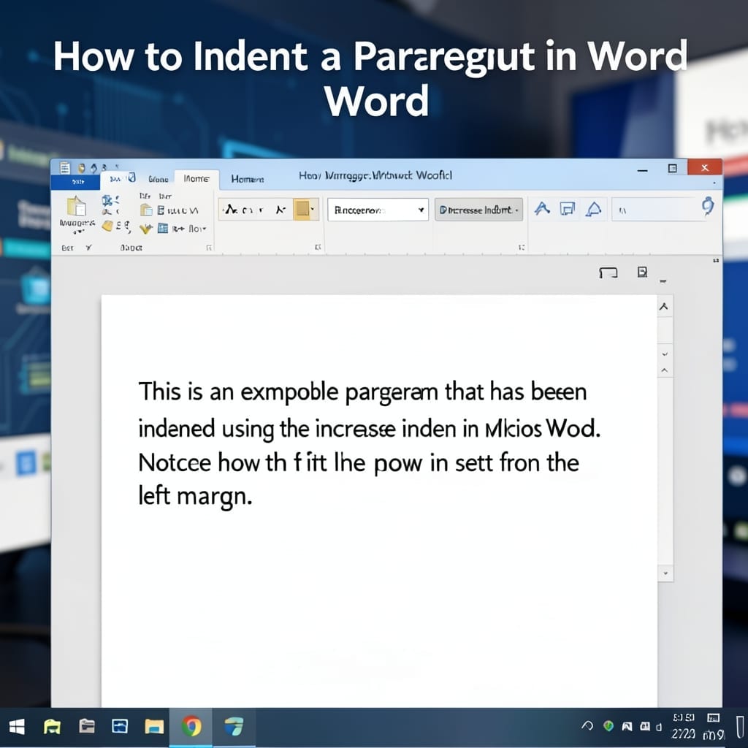Click the blue A text effects icon
This screenshot has height=748, width=748.
tap(542, 208)
